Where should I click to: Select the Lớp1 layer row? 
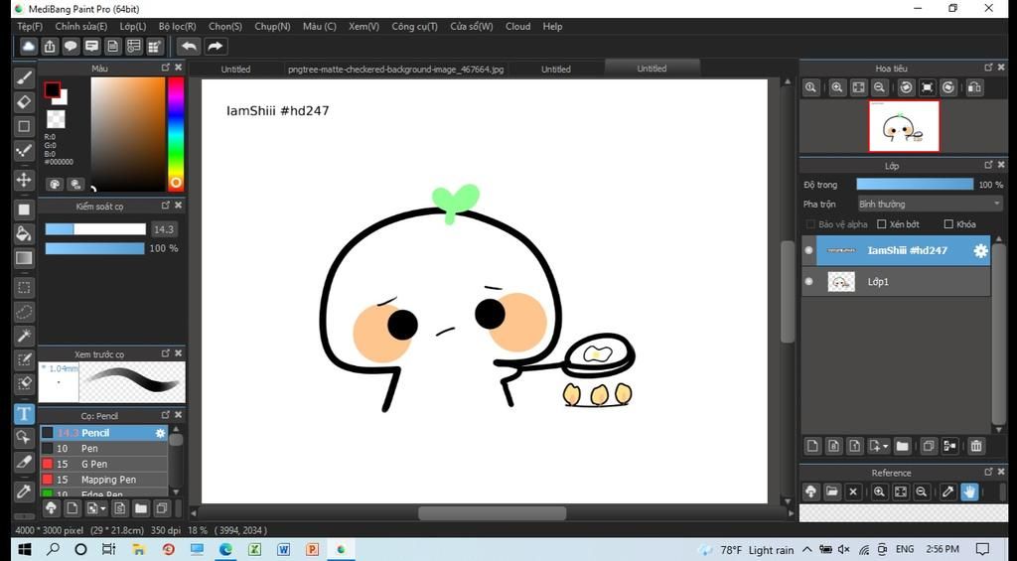(x=897, y=281)
